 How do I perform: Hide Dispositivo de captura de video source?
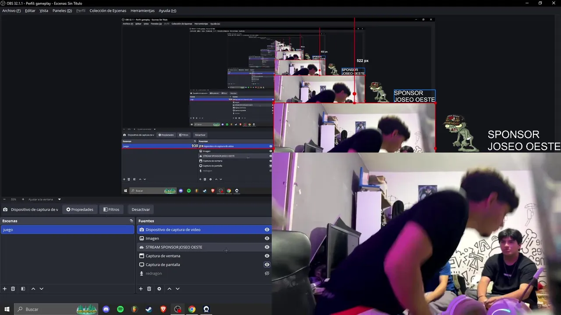tap(267, 230)
